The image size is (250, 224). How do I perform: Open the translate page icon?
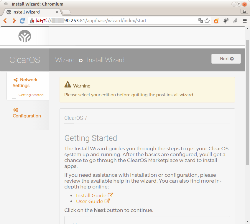tap(200, 21)
